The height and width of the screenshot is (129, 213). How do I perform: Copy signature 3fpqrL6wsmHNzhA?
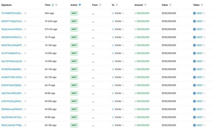pyautogui.click(x=25, y=29)
